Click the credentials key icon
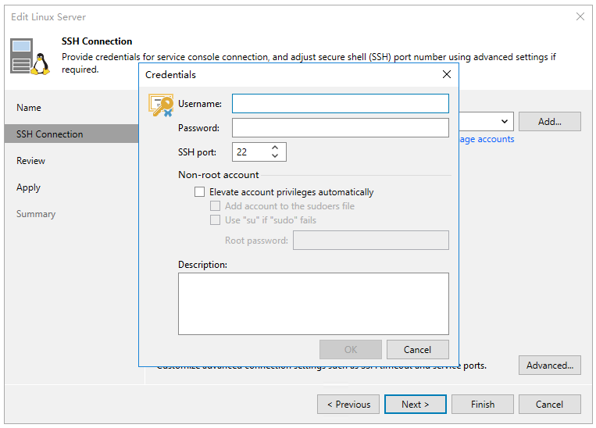 pyautogui.click(x=161, y=105)
